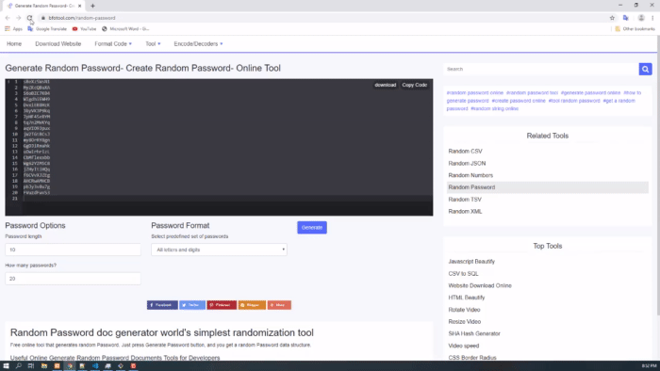Copy the code with Copy Code
The image size is (660, 371).
click(x=414, y=85)
